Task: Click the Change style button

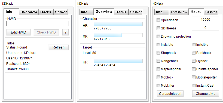Action: click(206, 94)
